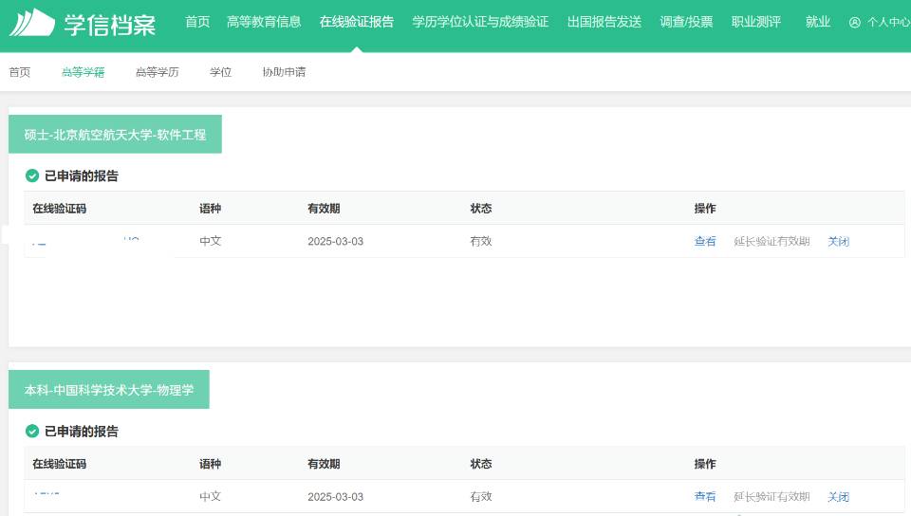Switch to 协助申请 tab
Screen dimensions: 911x516
[x=284, y=72]
